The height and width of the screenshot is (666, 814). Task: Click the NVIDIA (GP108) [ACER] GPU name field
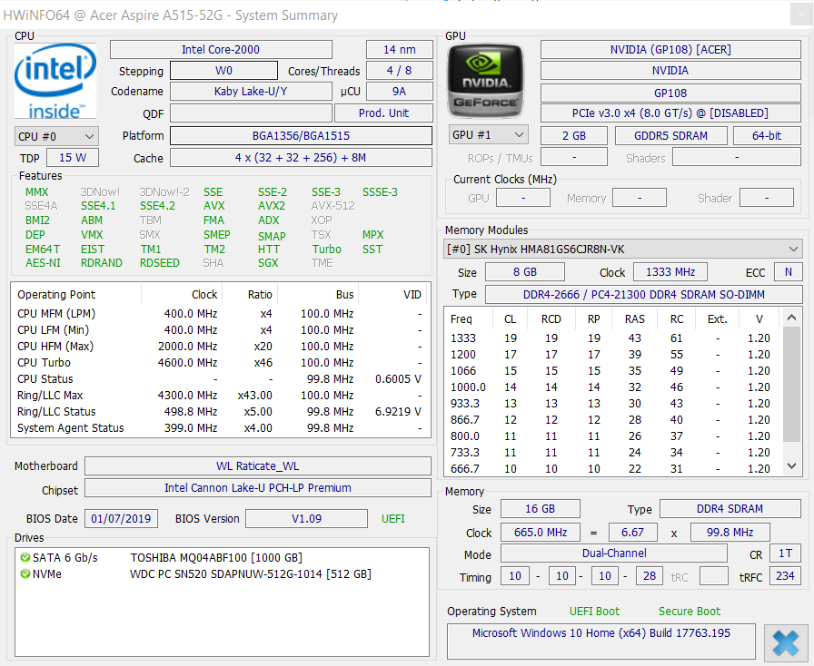point(670,49)
